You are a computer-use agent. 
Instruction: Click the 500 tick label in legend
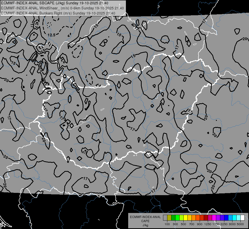coord(183,224)
